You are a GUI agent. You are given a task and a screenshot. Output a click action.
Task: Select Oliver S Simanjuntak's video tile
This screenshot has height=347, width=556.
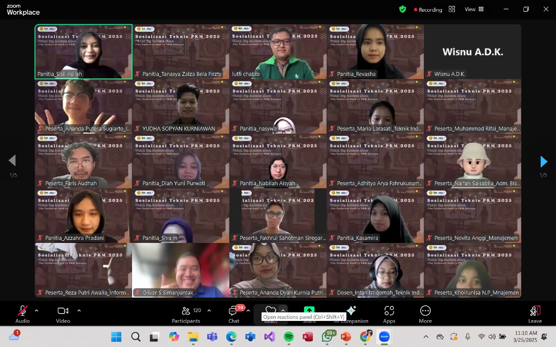[x=181, y=270]
